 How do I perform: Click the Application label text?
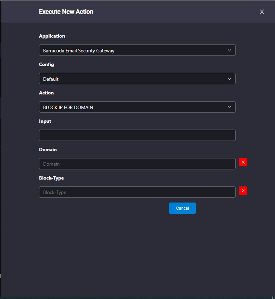52,36
